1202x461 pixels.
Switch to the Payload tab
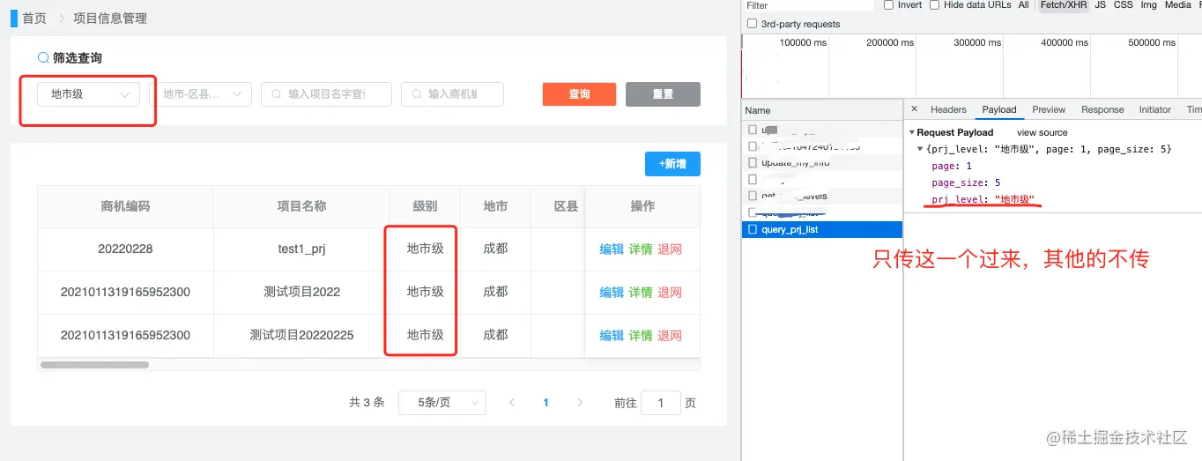point(999,110)
